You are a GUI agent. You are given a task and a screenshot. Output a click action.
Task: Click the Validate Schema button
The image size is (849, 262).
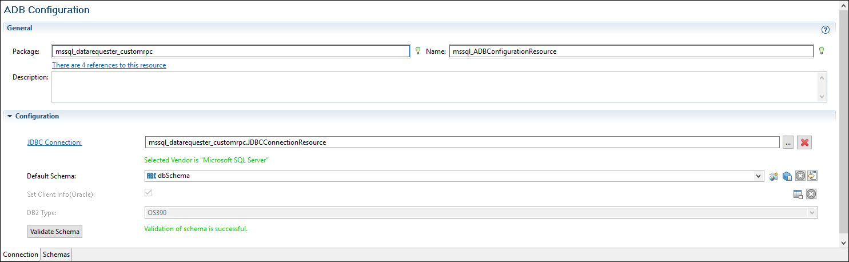point(55,231)
